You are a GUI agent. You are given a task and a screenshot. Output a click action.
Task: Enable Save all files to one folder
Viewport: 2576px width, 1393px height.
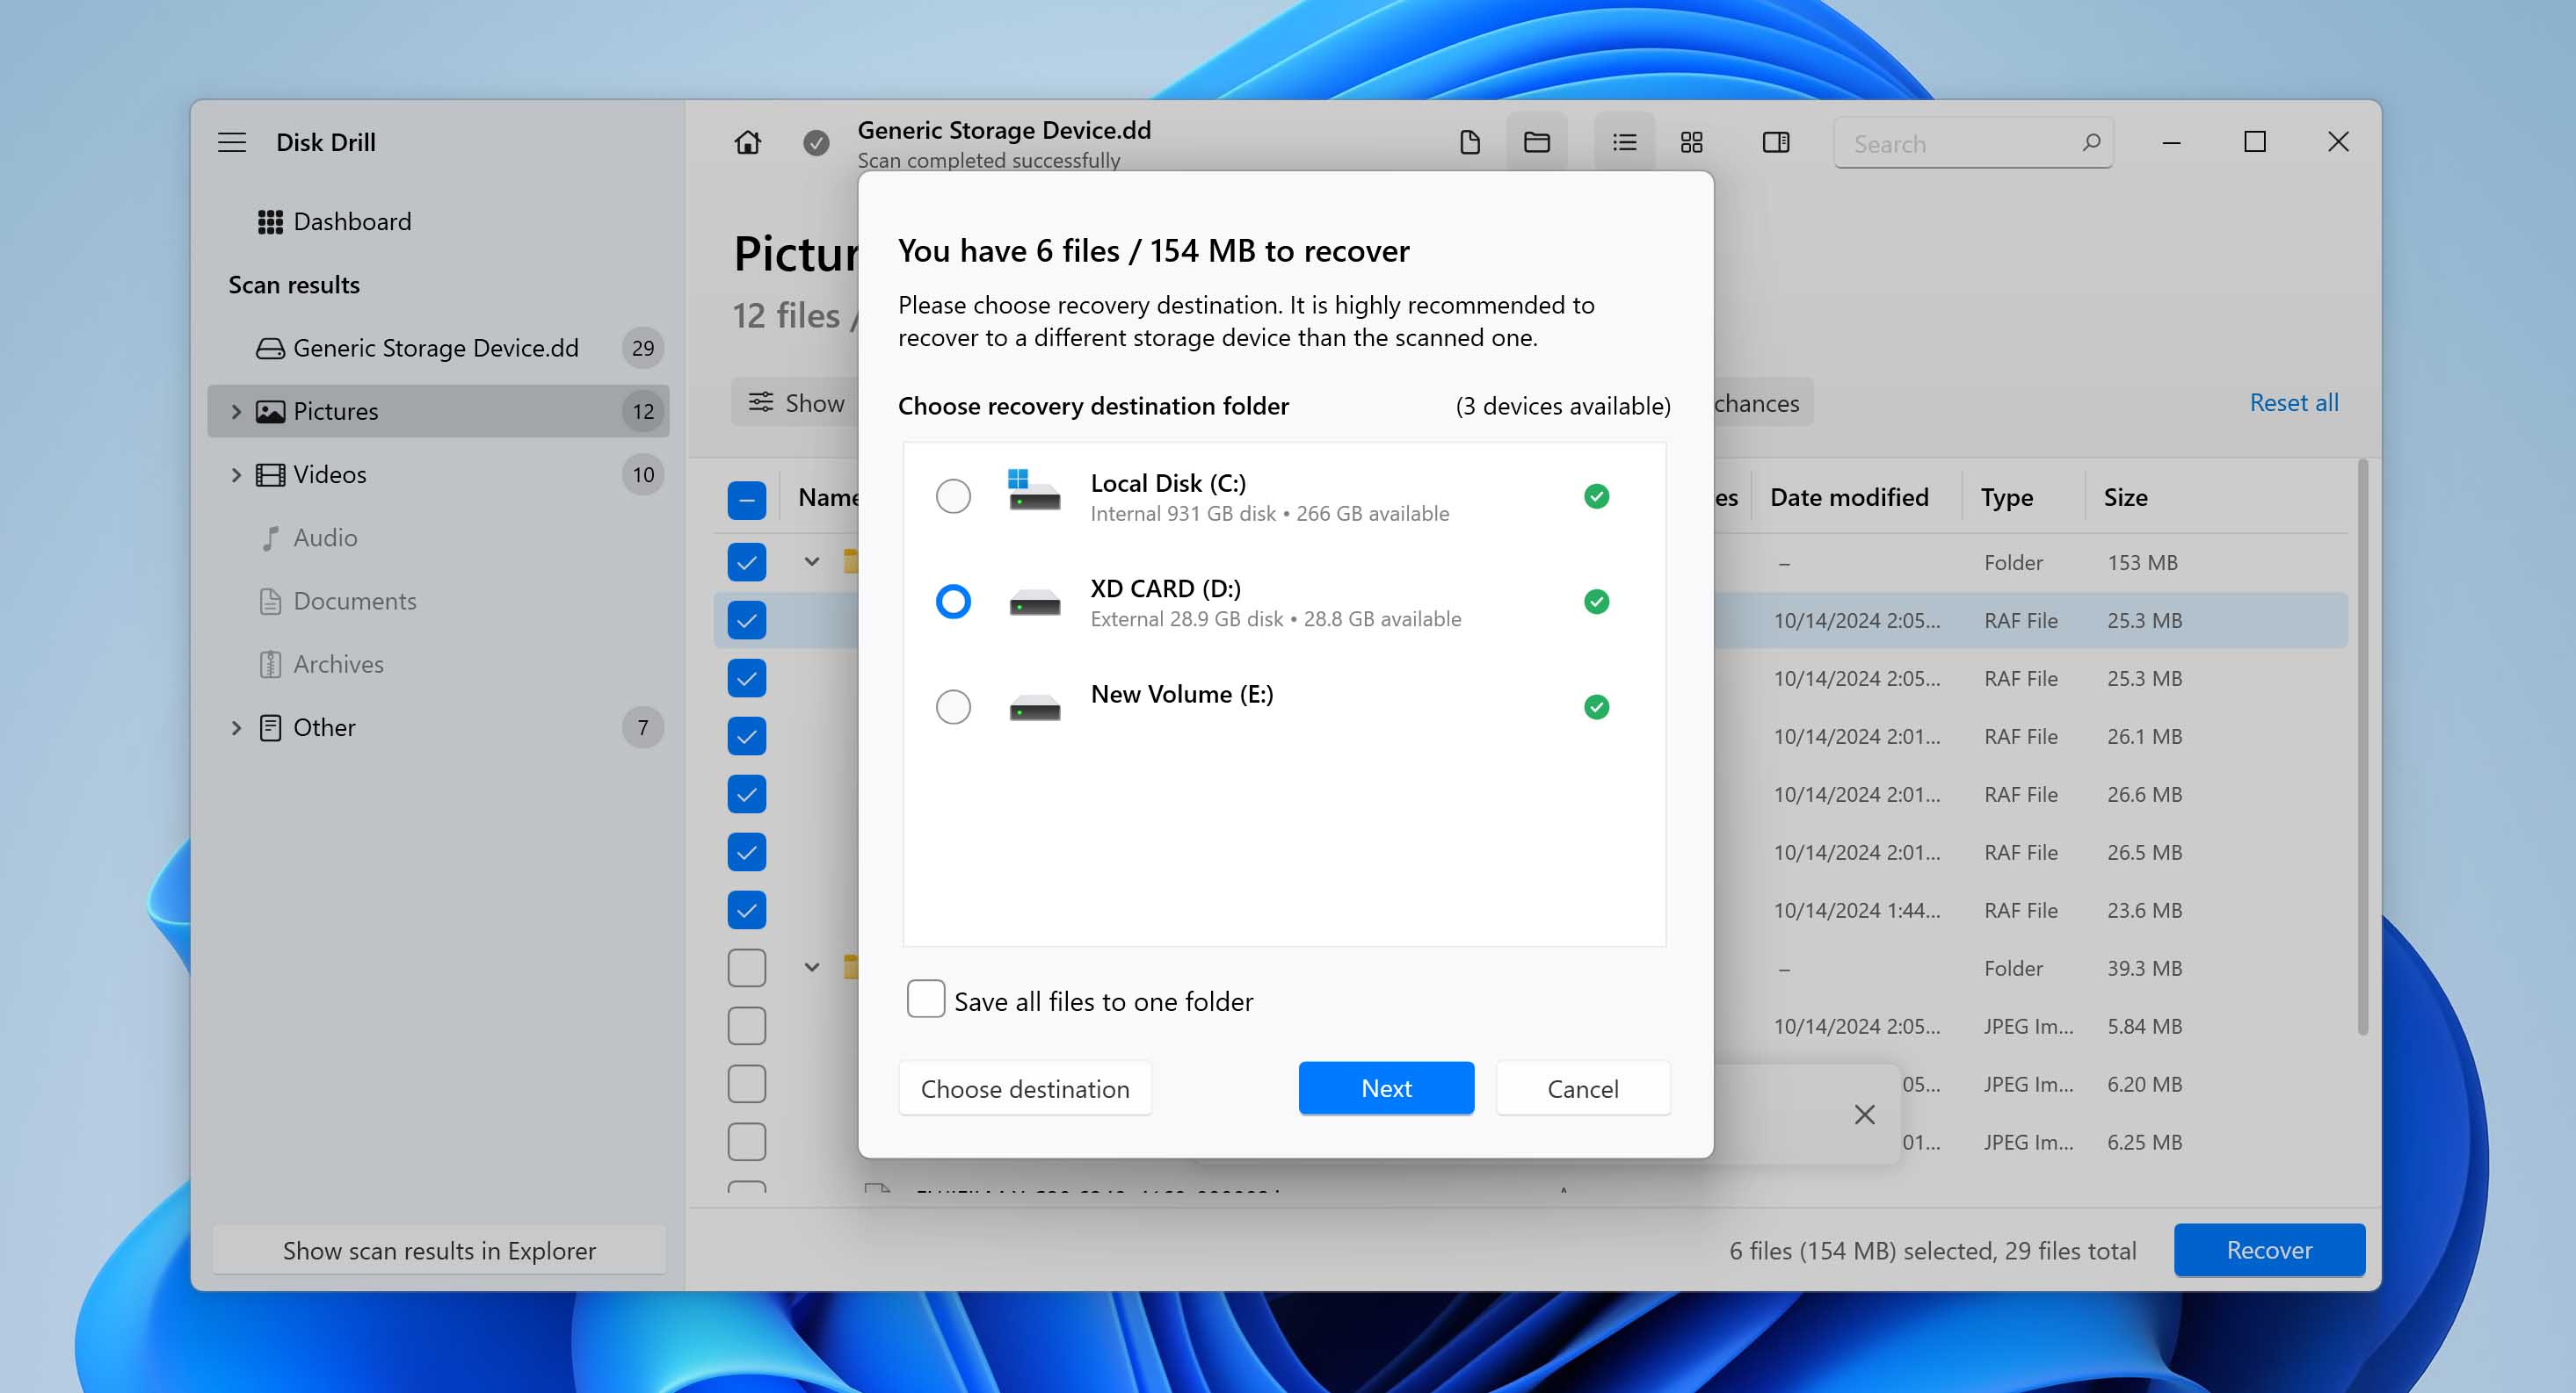(925, 1000)
